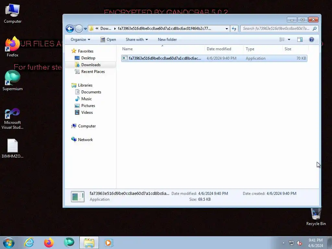Click the Size 69.5 KB value in details pane

[204, 199]
